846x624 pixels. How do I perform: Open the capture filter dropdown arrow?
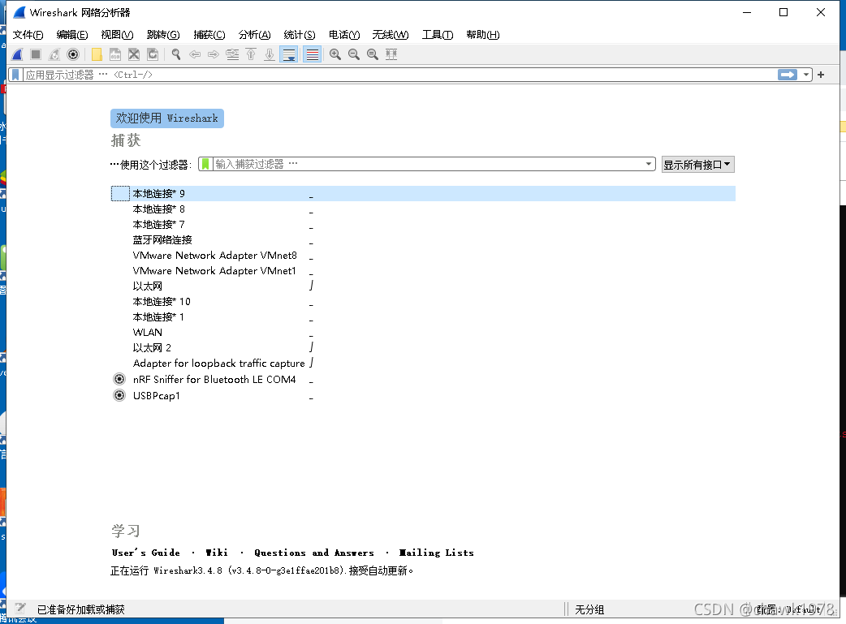point(649,164)
